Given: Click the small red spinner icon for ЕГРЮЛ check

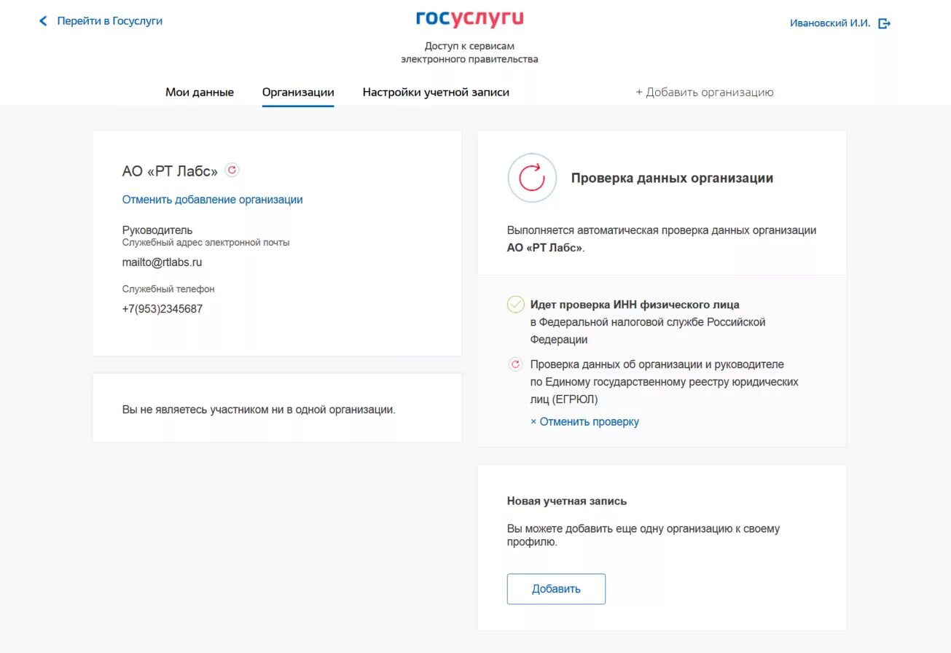Looking at the screenshot, I should click(x=515, y=364).
